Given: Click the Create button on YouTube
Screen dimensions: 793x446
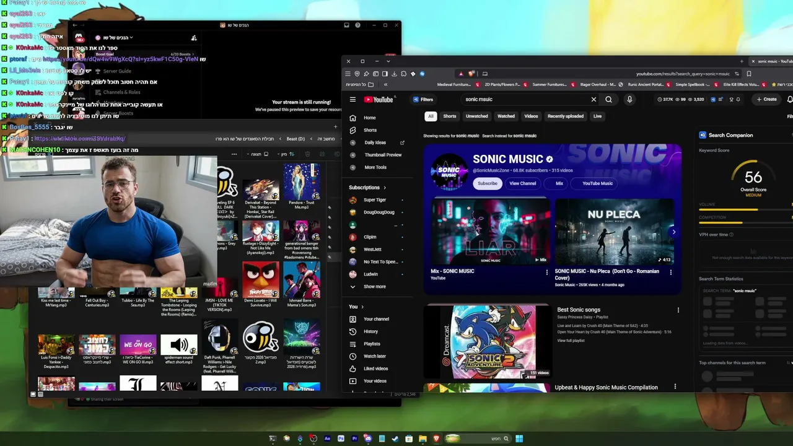Looking at the screenshot, I should (x=766, y=99).
